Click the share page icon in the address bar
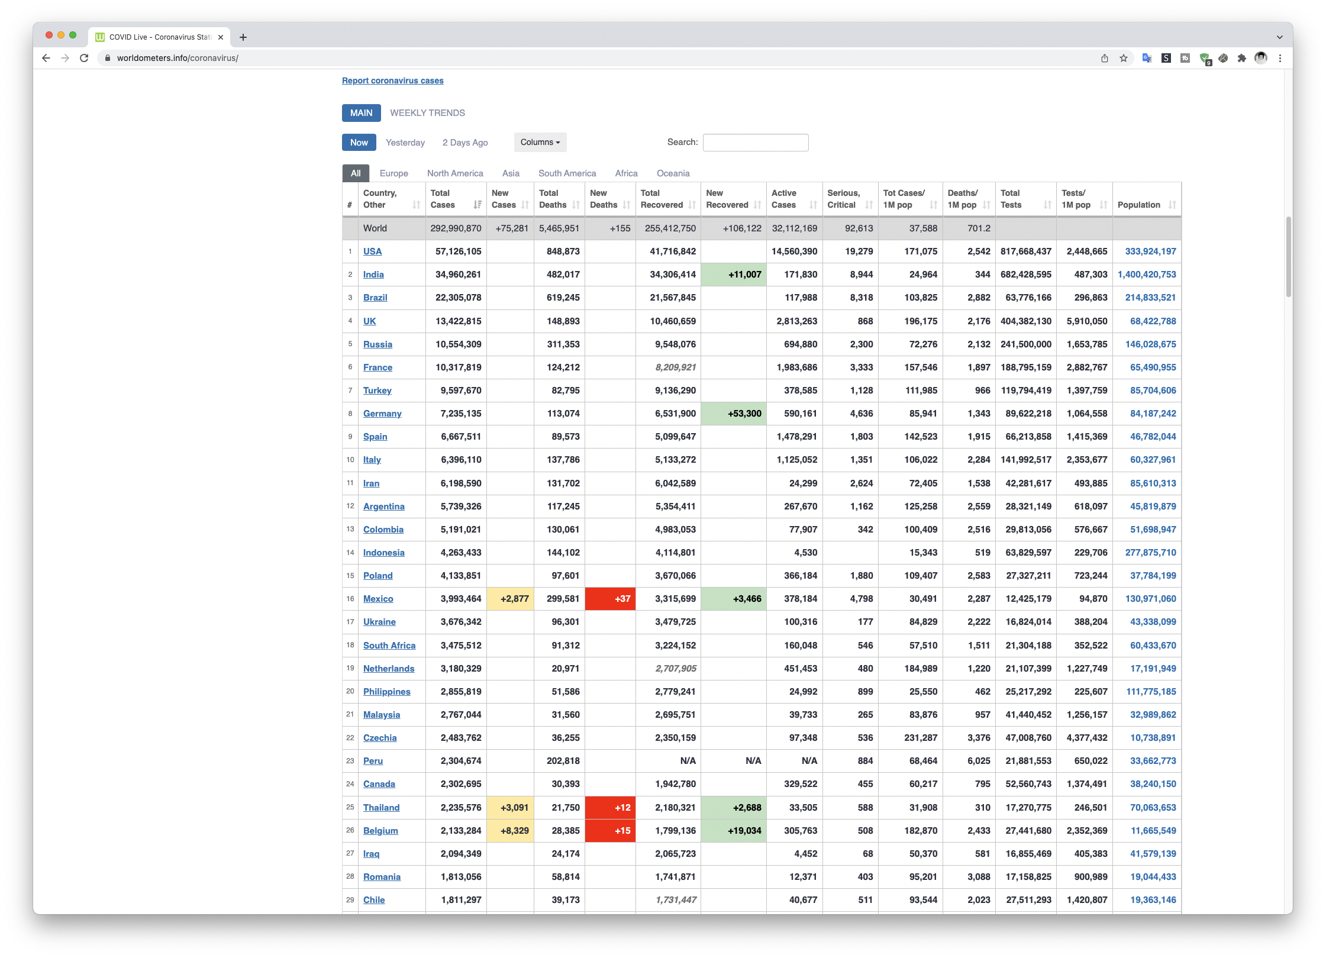The width and height of the screenshot is (1326, 958). (x=1104, y=58)
